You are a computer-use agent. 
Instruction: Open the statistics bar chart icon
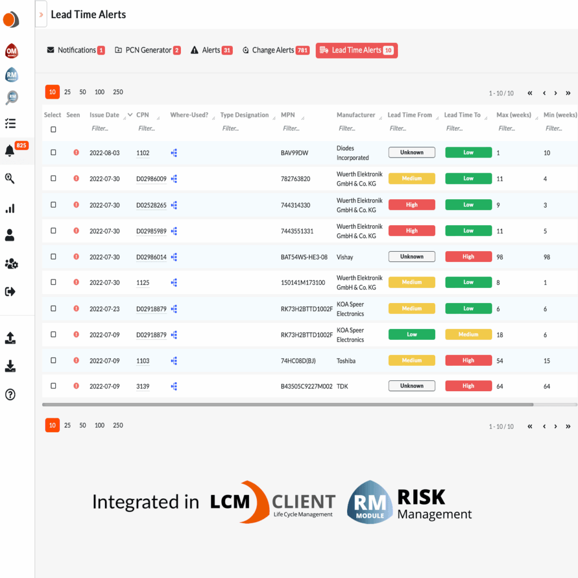[11, 208]
